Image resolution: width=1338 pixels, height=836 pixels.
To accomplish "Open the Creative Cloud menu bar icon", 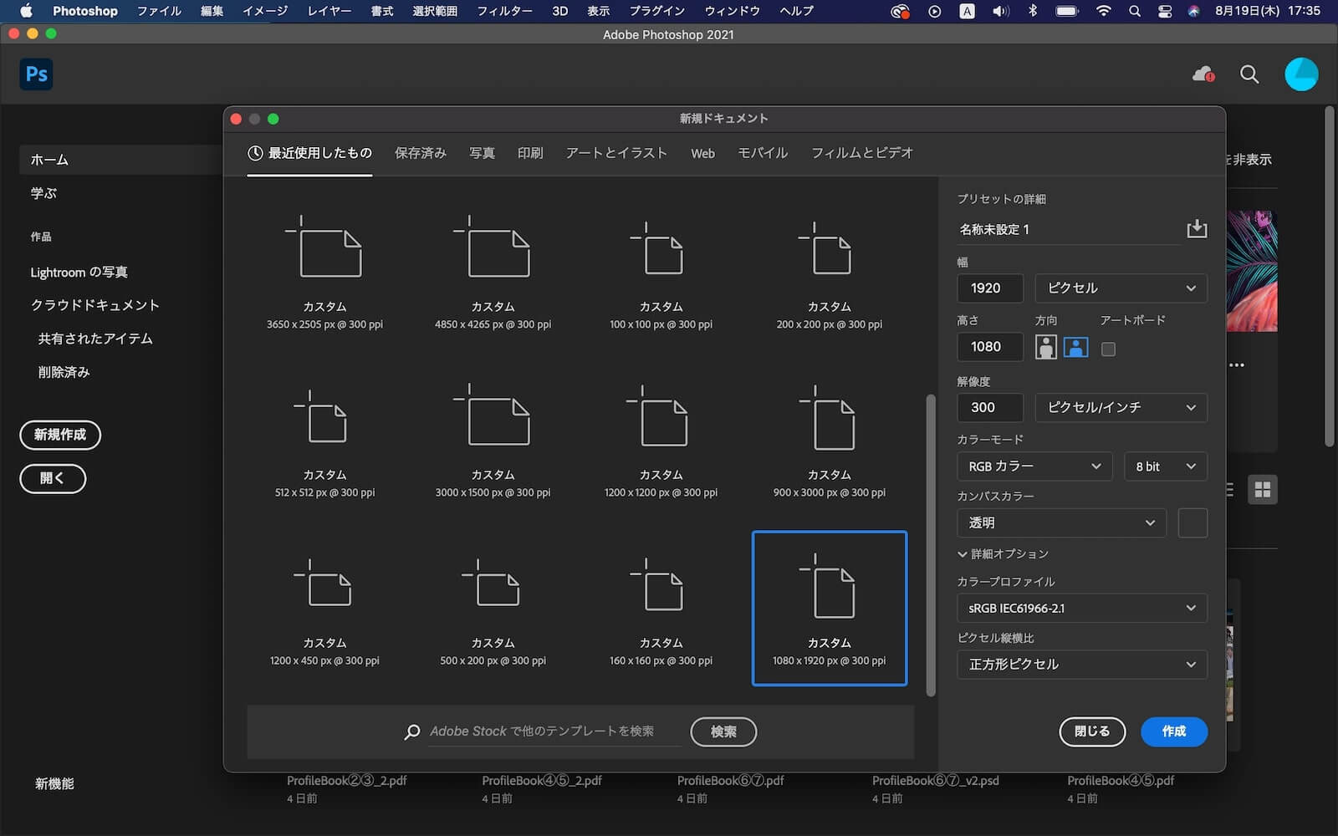I will (900, 11).
